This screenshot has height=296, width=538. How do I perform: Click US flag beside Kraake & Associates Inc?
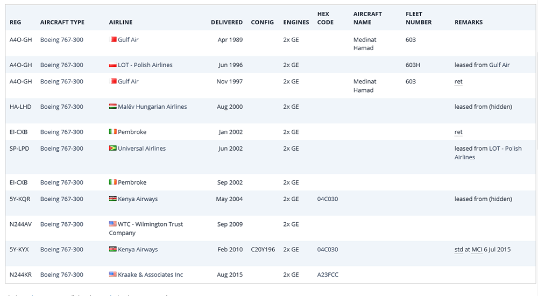coord(112,274)
